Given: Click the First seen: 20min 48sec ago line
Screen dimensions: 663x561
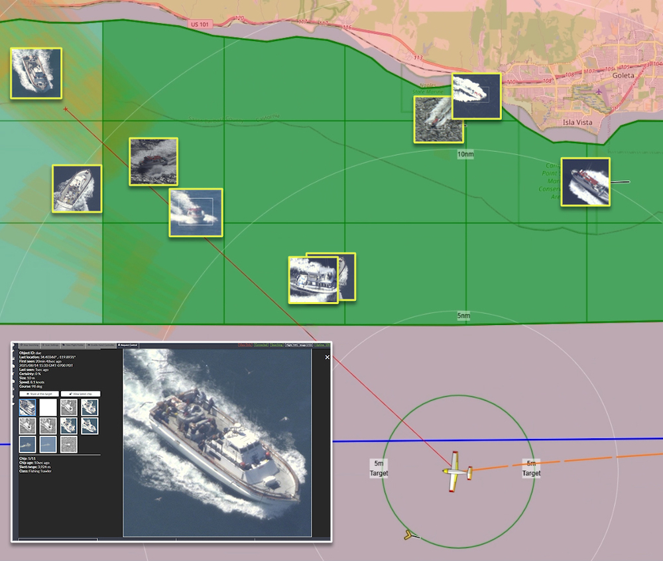Looking at the screenshot, I should (40, 361).
